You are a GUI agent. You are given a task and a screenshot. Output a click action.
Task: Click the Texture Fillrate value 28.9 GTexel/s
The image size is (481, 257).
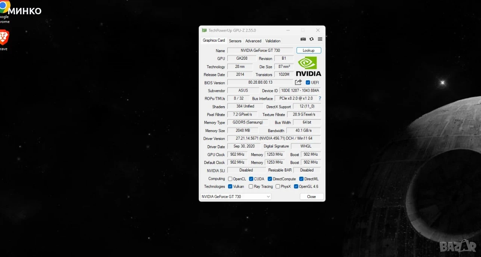pyautogui.click(x=304, y=114)
